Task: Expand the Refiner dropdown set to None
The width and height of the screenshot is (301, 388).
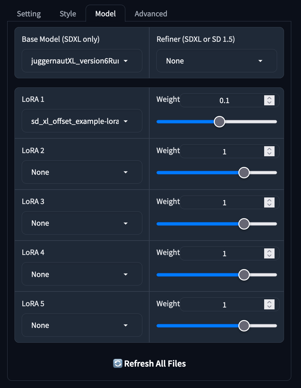Action: tap(217, 61)
